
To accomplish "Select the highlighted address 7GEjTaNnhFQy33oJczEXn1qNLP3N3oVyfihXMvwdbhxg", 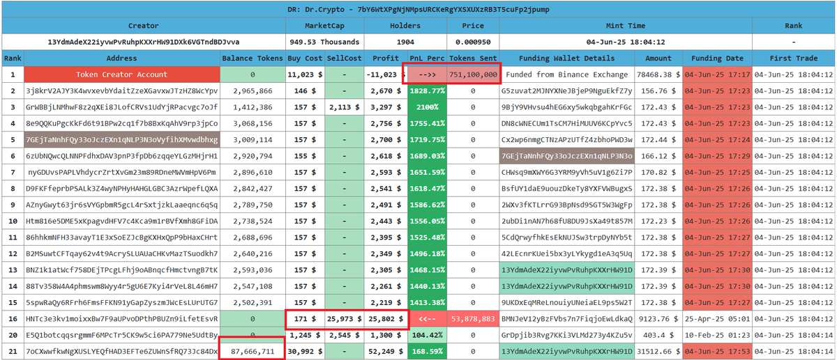I will 121,140.
